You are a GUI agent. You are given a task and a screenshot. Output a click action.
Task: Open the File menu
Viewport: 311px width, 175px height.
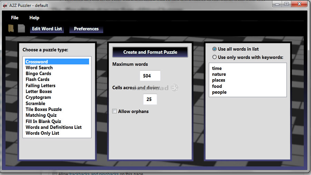click(x=15, y=18)
